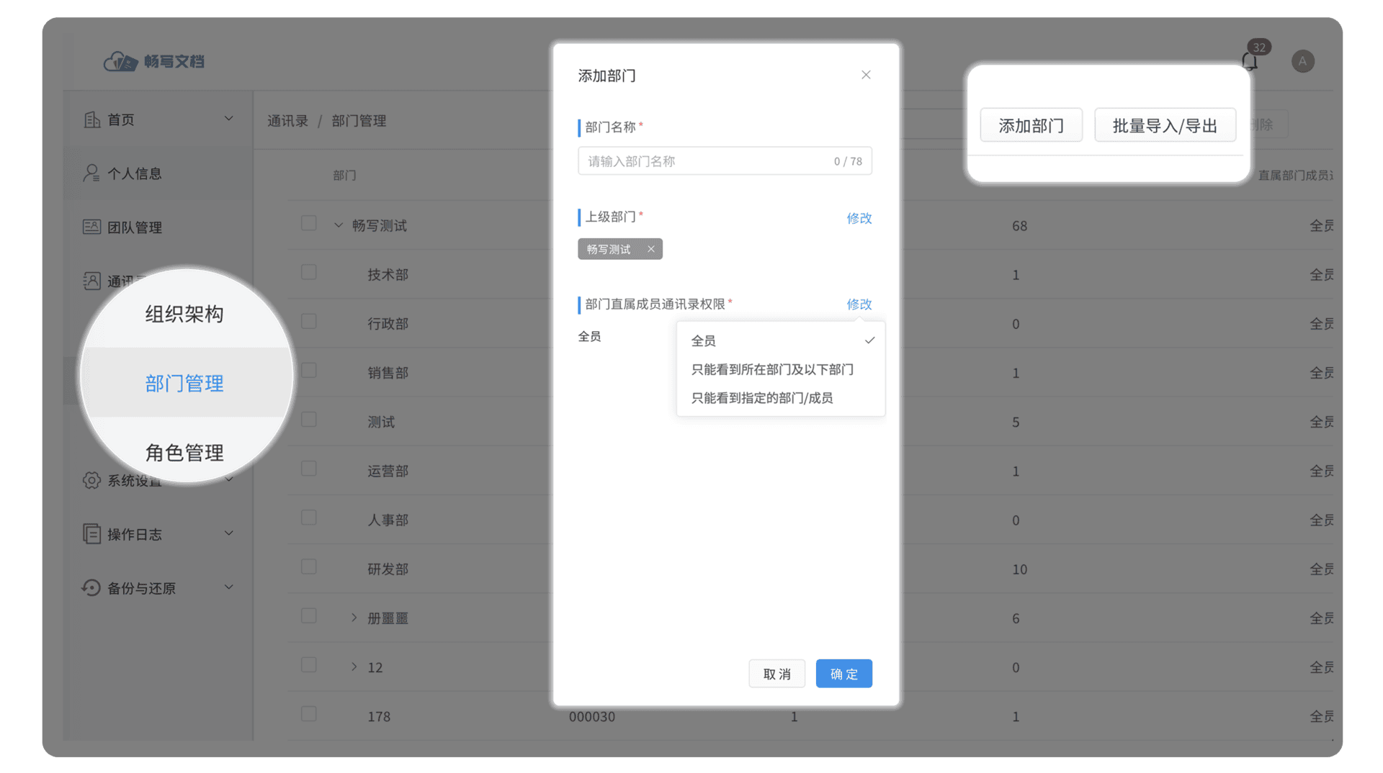Select 全员 in the permission dropdown
The height and width of the screenshot is (773, 1383).
781,340
